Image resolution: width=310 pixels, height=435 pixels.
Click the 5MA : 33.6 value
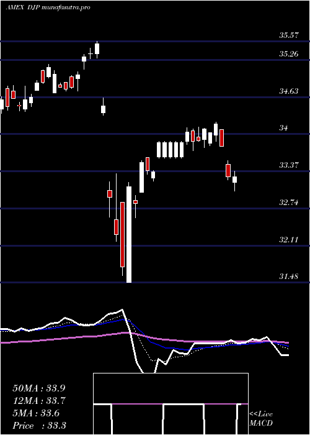pyautogui.click(x=36, y=413)
